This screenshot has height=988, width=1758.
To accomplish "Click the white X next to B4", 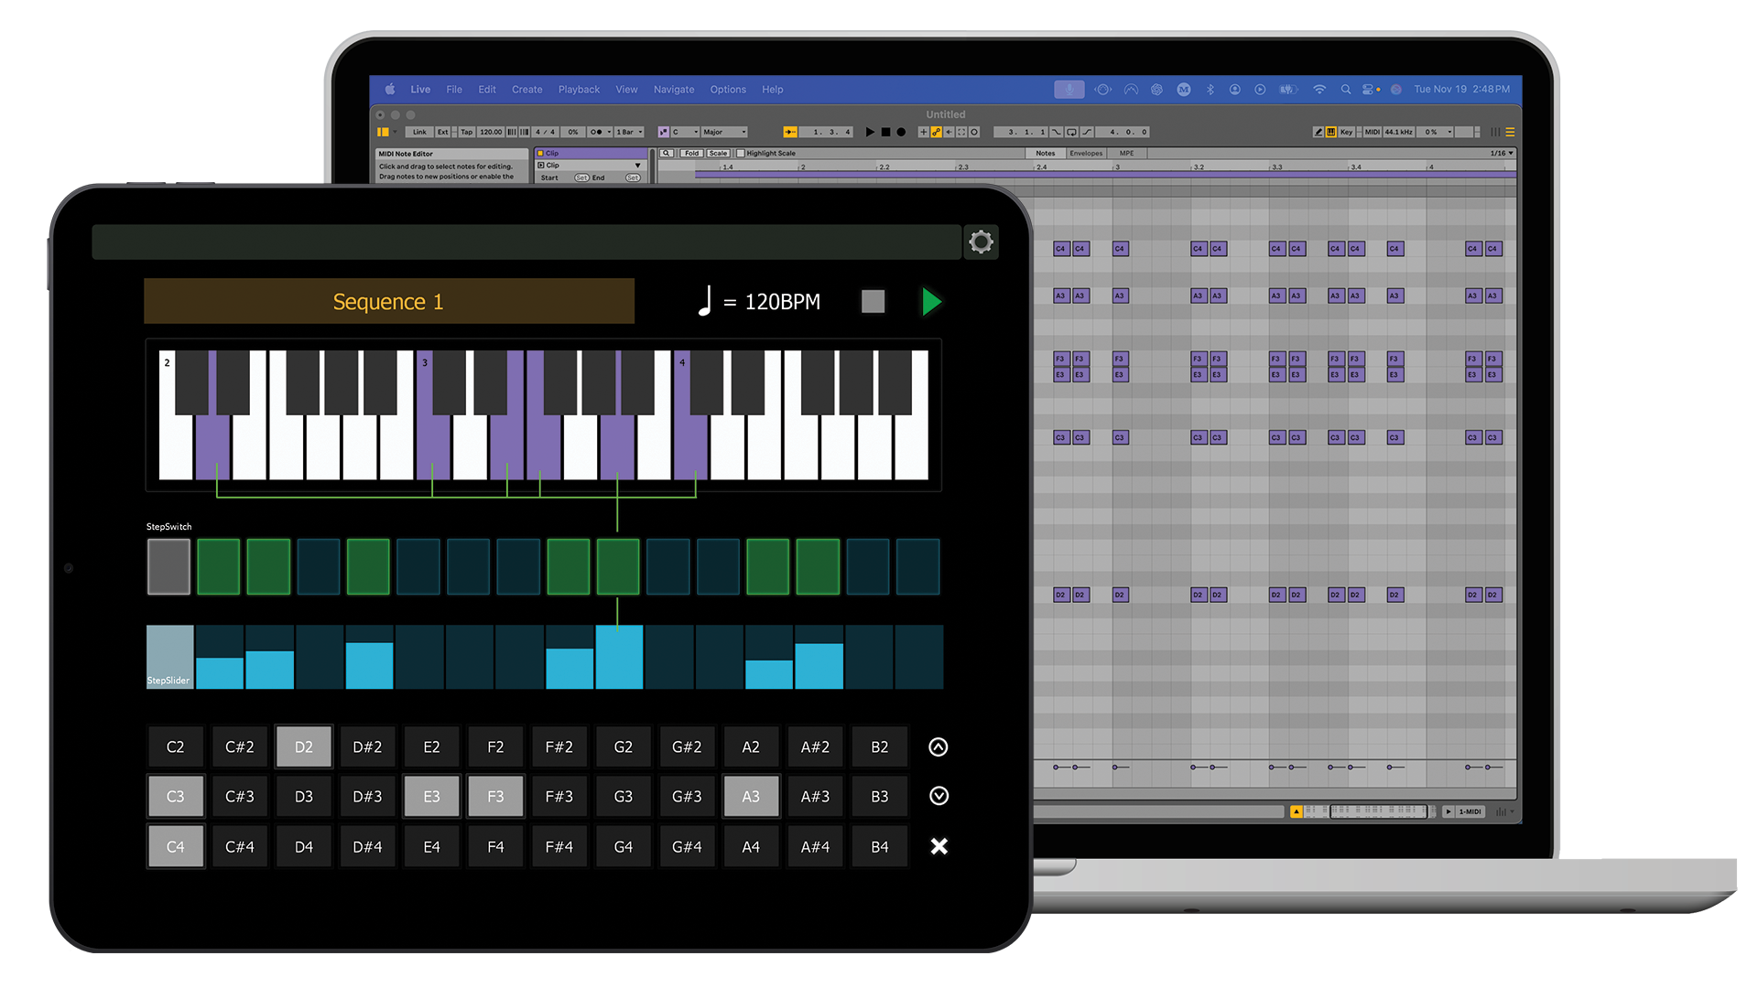I will (939, 846).
